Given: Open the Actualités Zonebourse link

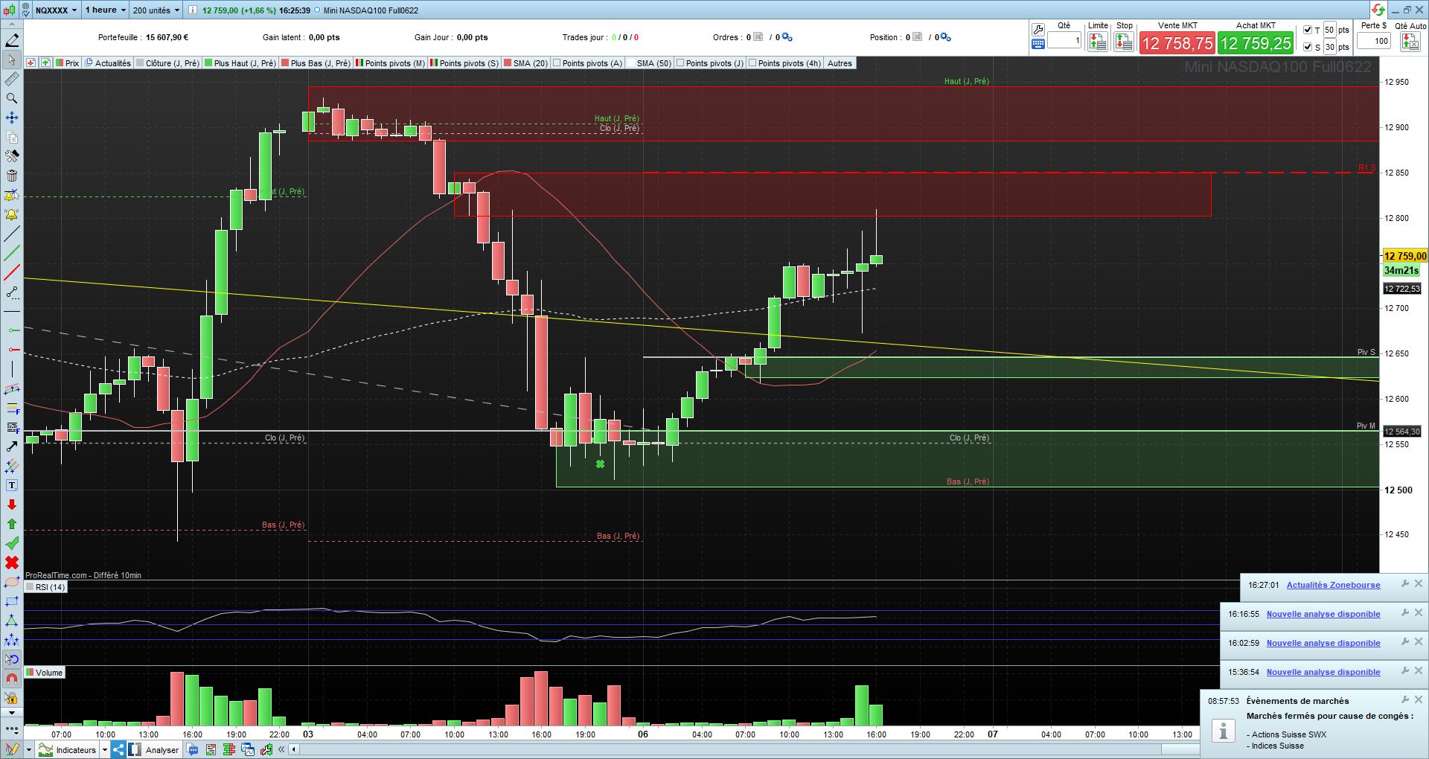Looking at the screenshot, I should point(1333,585).
